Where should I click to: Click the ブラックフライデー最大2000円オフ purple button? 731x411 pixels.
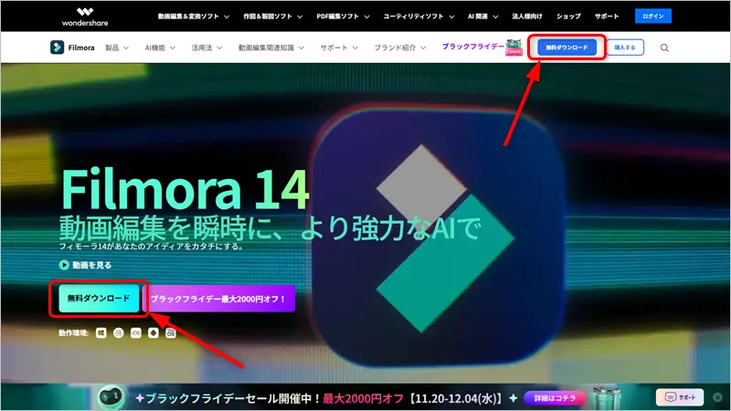(218, 299)
